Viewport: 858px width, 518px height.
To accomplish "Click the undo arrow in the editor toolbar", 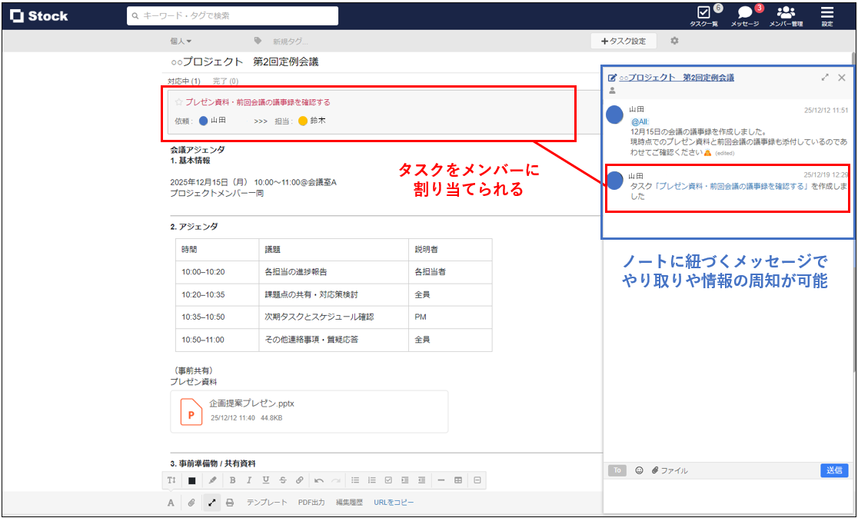I will coord(319,480).
